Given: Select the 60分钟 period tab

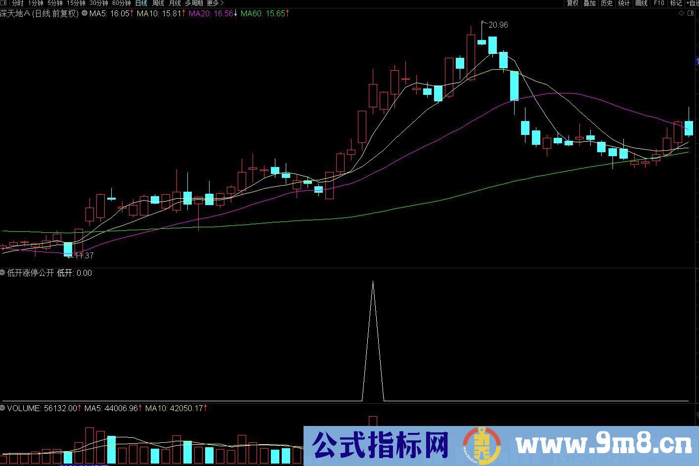Looking at the screenshot, I should pos(121,3).
